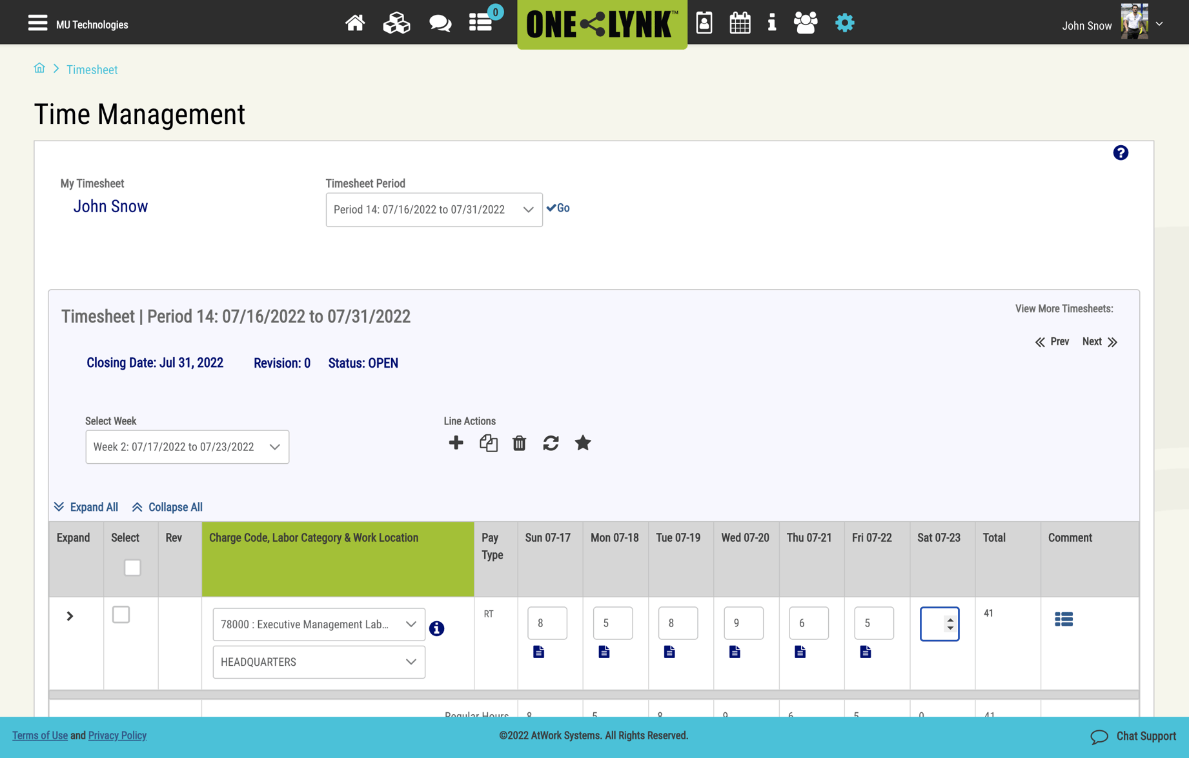Open the settings gear in top navigation

(x=844, y=22)
